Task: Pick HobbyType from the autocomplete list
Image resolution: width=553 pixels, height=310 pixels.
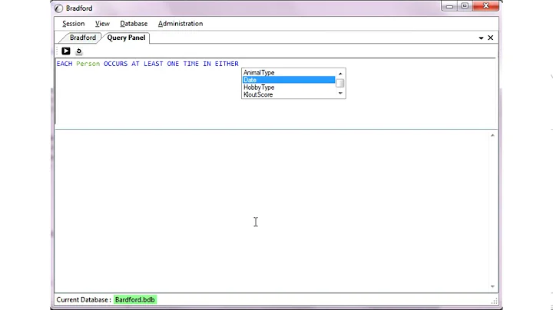Action: tap(289, 87)
